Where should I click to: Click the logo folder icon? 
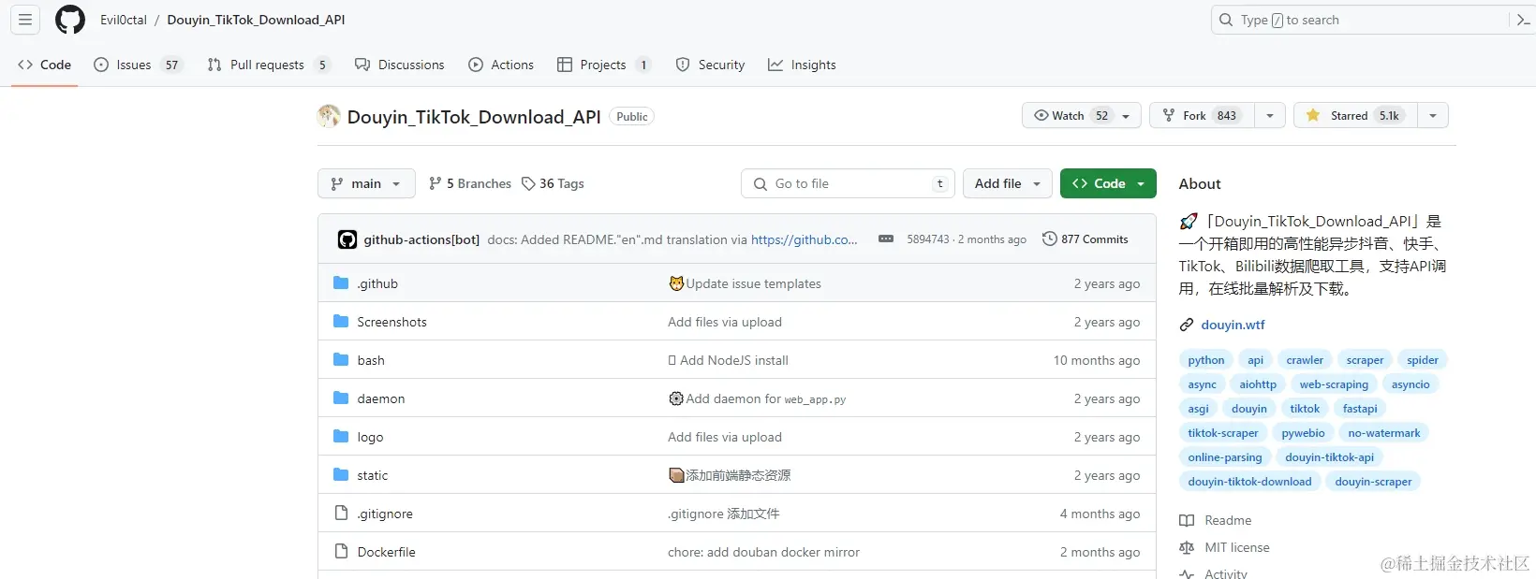coord(341,437)
